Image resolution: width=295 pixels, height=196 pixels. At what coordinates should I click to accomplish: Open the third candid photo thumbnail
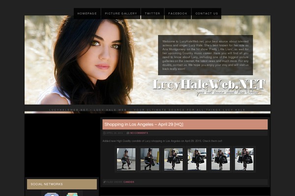click(173, 159)
